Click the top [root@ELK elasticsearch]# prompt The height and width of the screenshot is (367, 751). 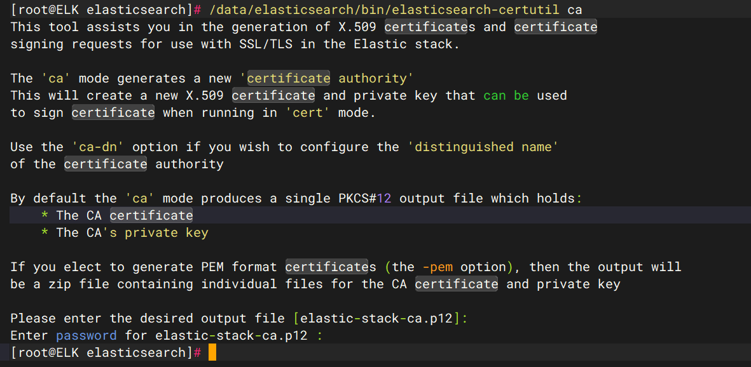pos(106,10)
